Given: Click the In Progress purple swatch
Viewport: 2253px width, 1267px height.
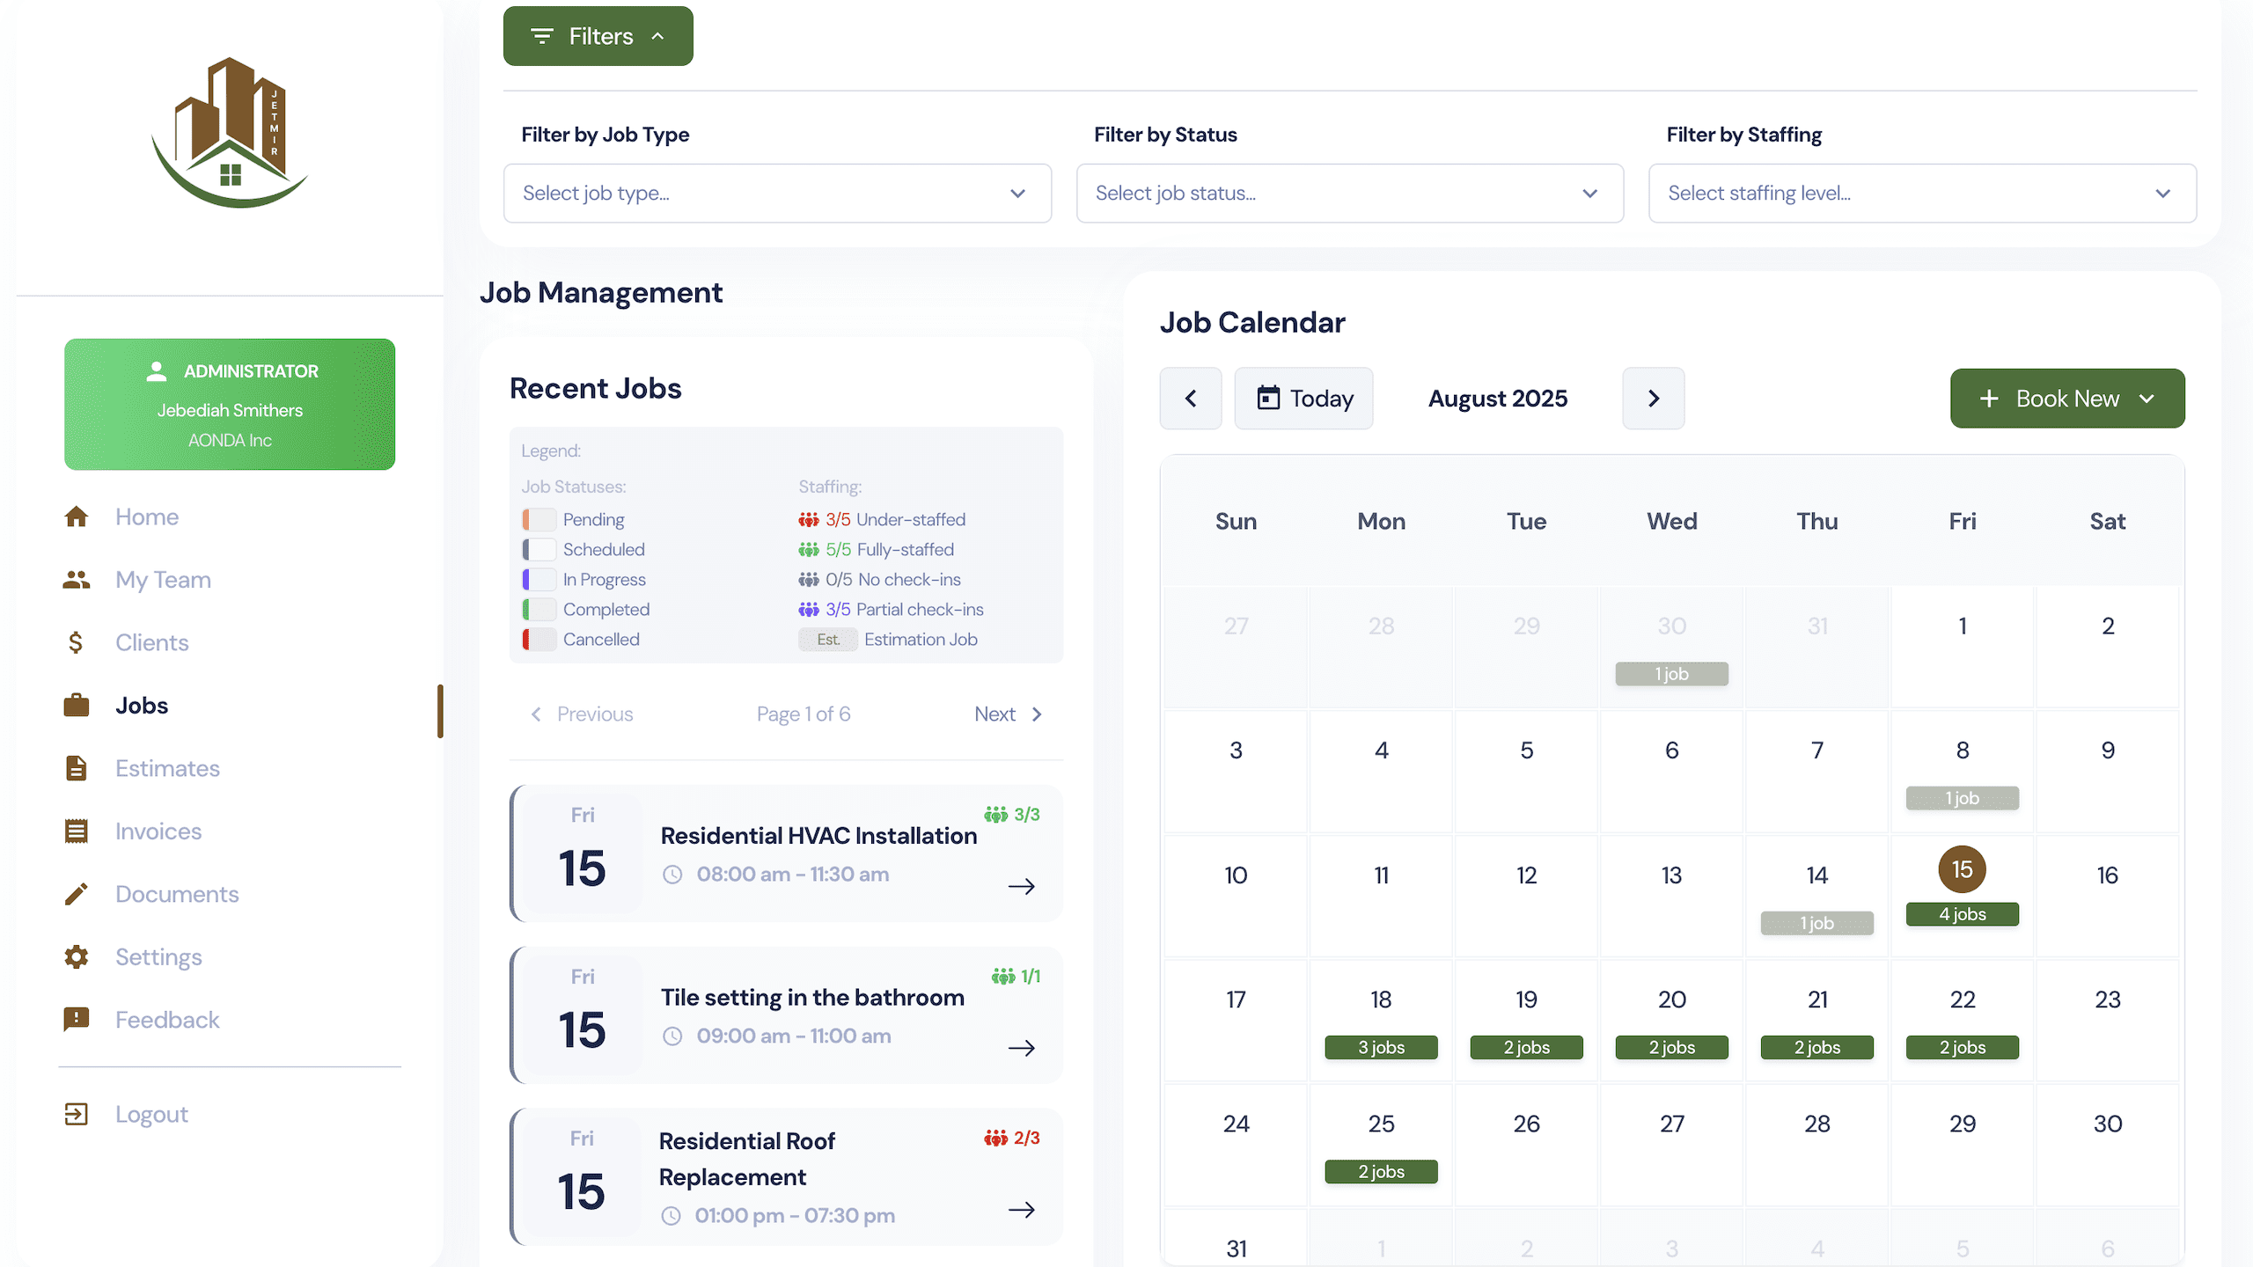Looking at the screenshot, I should click(x=539, y=580).
